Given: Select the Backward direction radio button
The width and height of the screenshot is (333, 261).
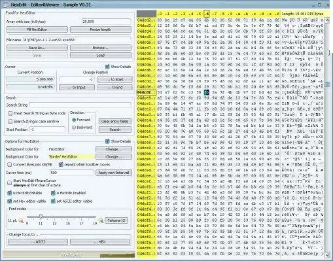Looking at the screenshot, I should pos(74,127).
